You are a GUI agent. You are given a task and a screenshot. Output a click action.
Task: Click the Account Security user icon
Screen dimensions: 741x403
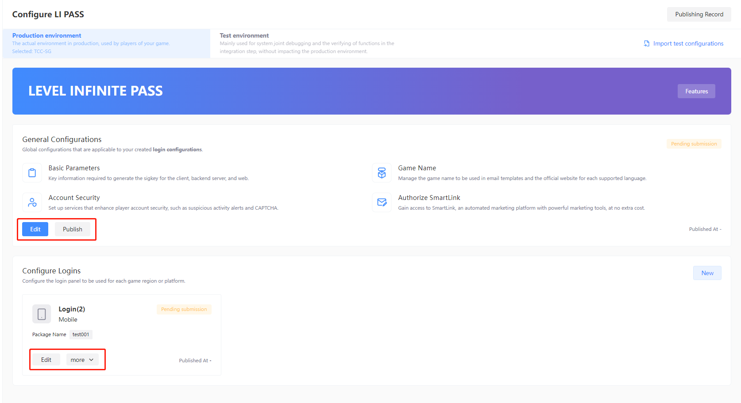click(32, 202)
